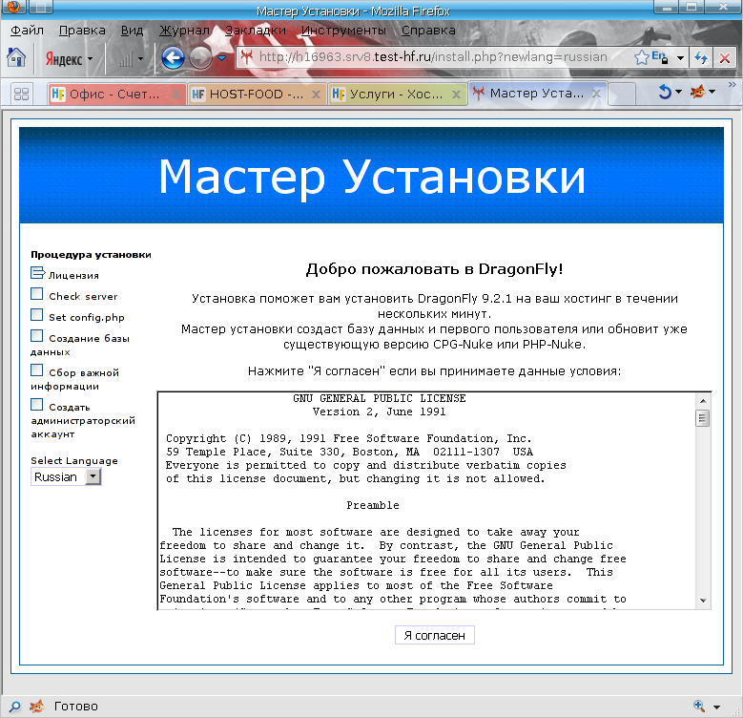
Task: Expand the Яндекс toolbar dropdown
Action: coord(91,58)
